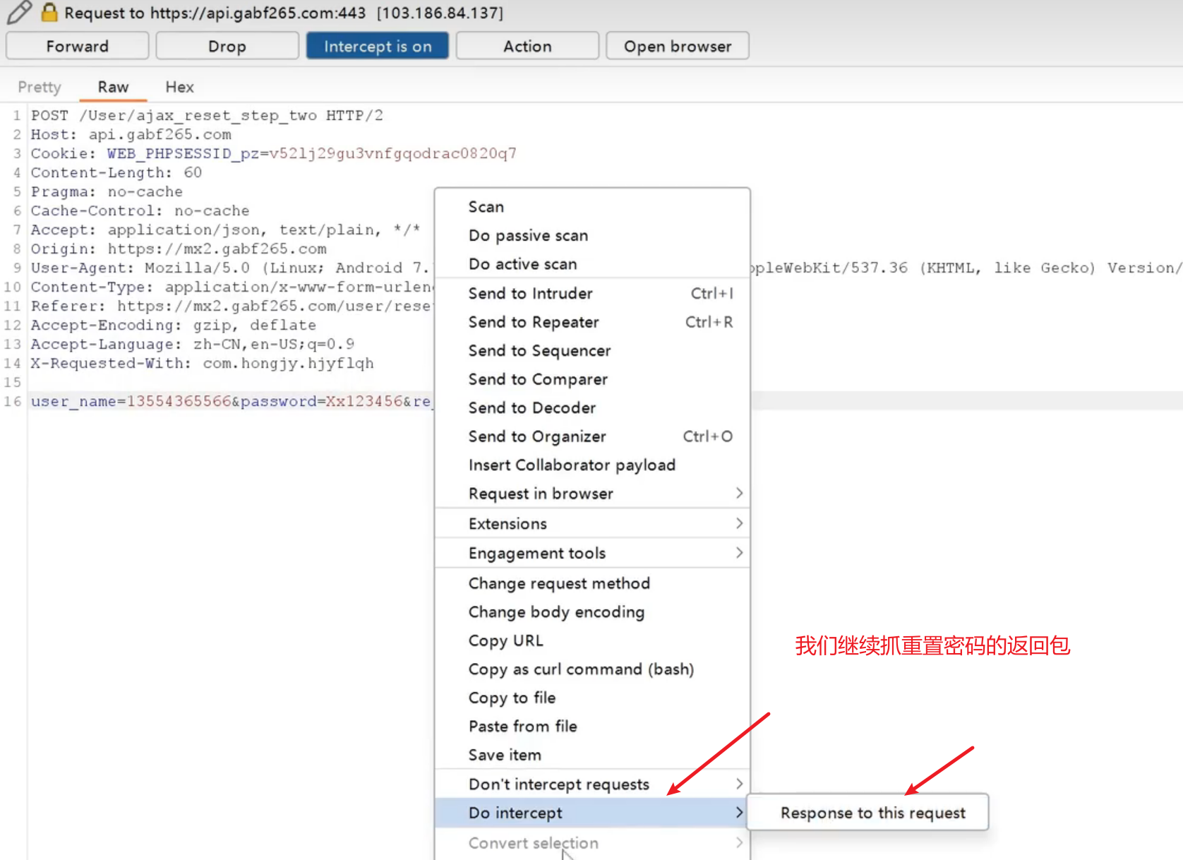Expand Request in browser submenu arrow
This screenshot has width=1183, height=860.
point(739,493)
